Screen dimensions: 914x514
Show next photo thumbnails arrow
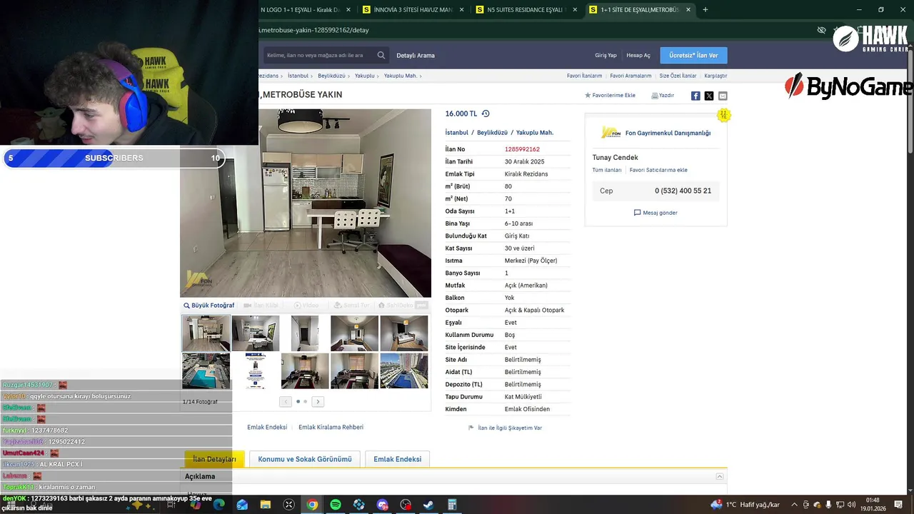[318, 402]
